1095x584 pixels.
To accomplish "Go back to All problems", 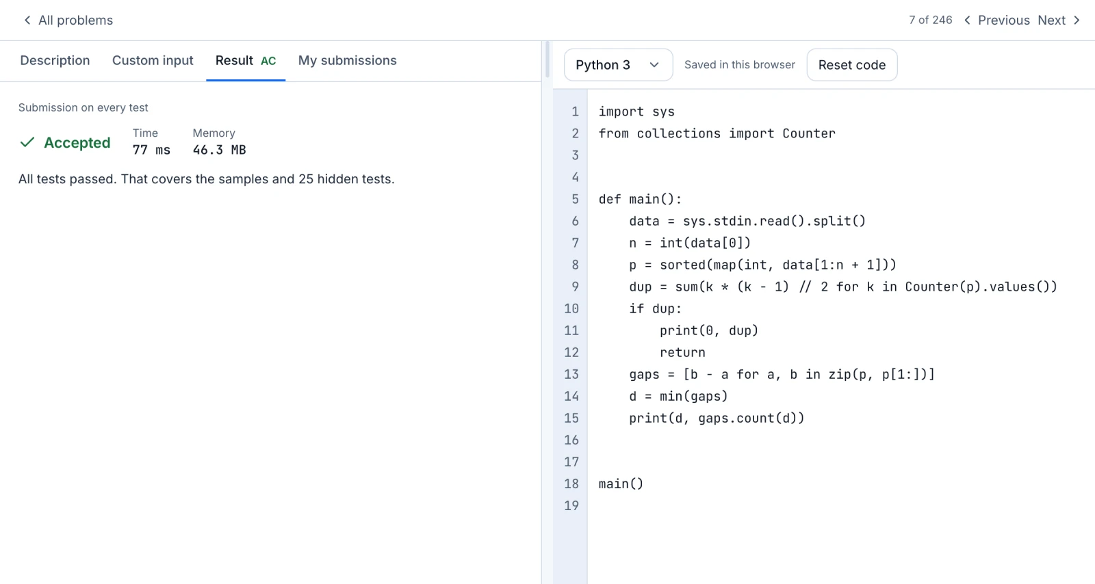I will tap(68, 21).
